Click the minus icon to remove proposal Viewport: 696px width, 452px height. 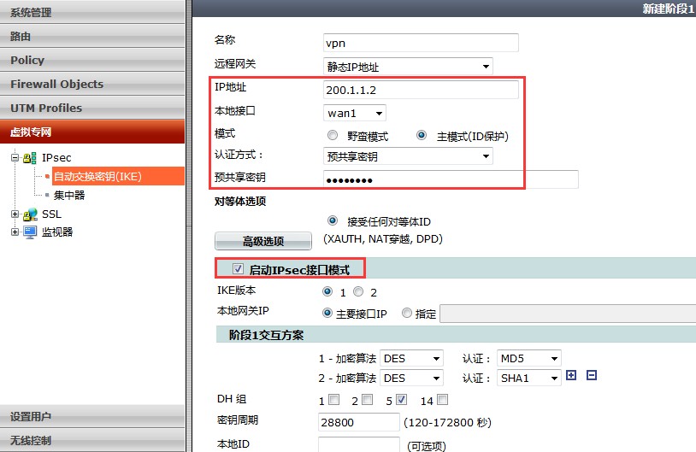(x=591, y=376)
